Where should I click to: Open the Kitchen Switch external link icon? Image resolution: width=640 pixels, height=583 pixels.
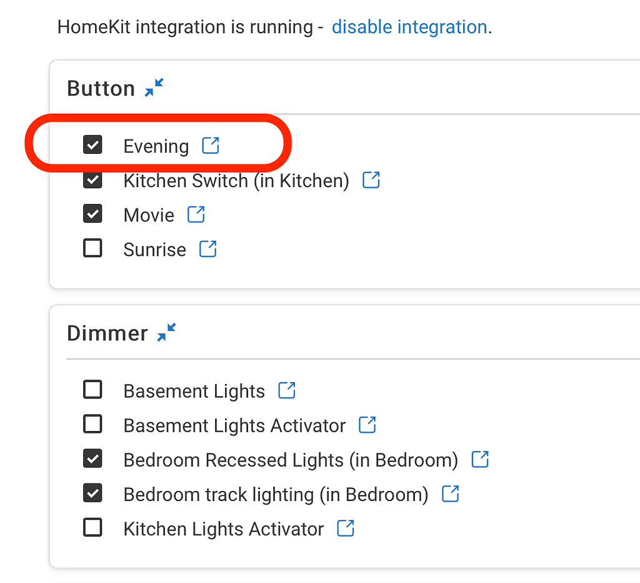pyautogui.click(x=371, y=180)
